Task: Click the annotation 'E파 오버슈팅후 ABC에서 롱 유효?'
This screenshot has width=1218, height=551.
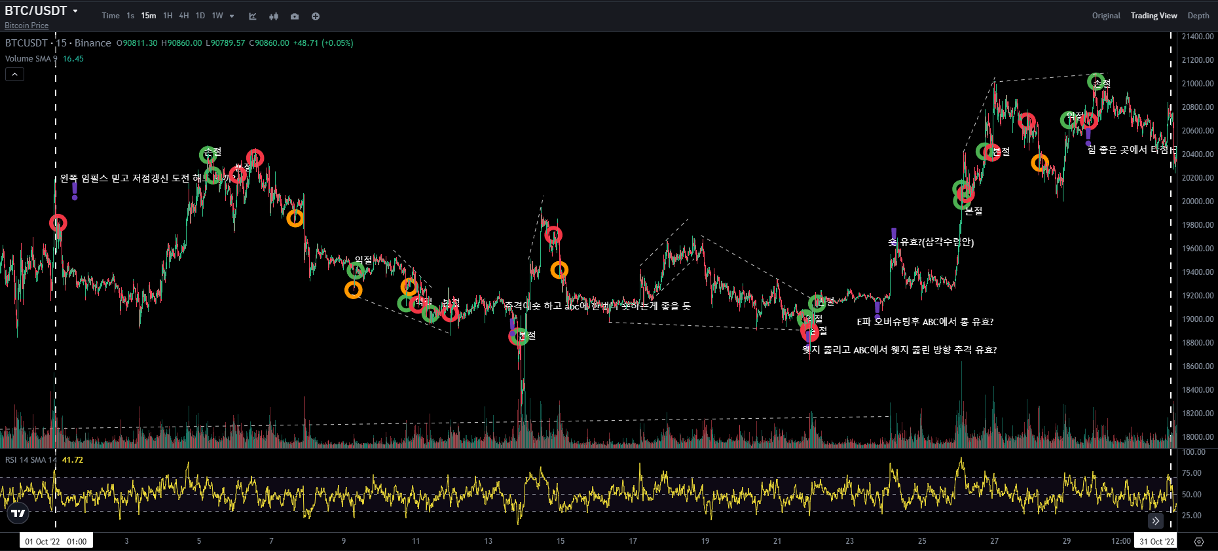Action: 925,322
